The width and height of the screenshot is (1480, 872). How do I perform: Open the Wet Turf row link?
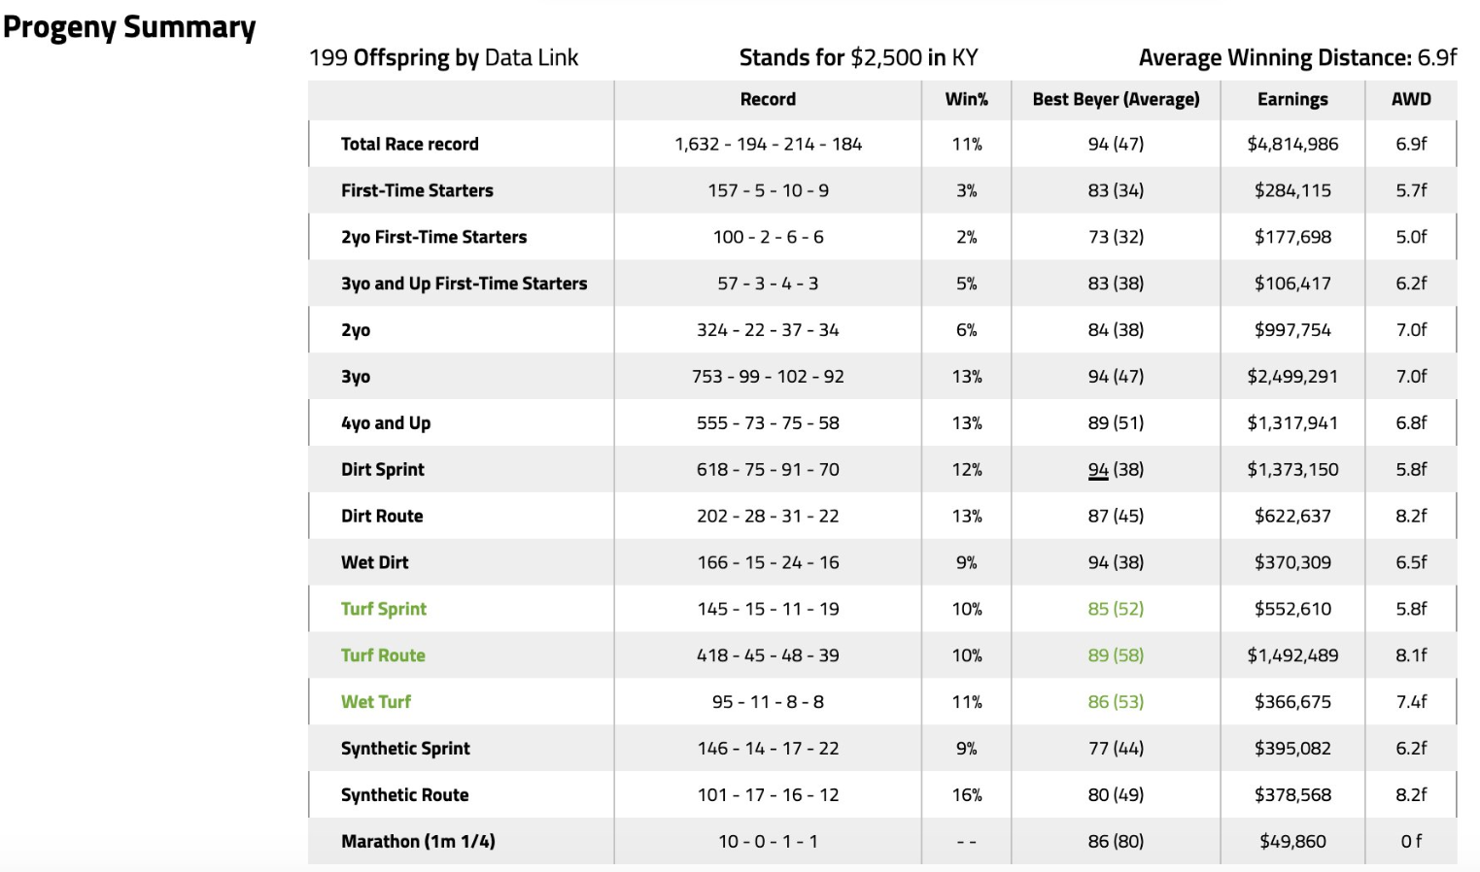(x=376, y=702)
